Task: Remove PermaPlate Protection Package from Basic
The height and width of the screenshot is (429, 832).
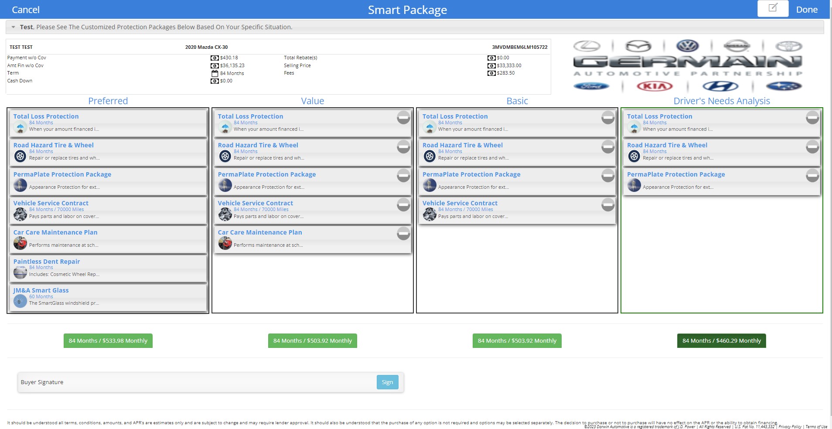Action: coord(608,175)
